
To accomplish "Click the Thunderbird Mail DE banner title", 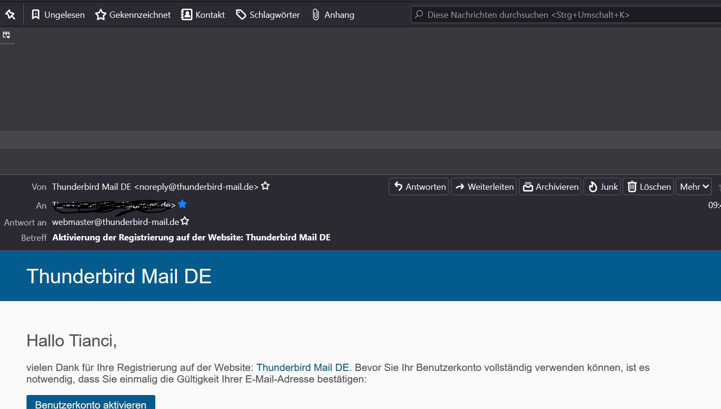I will [x=119, y=277].
